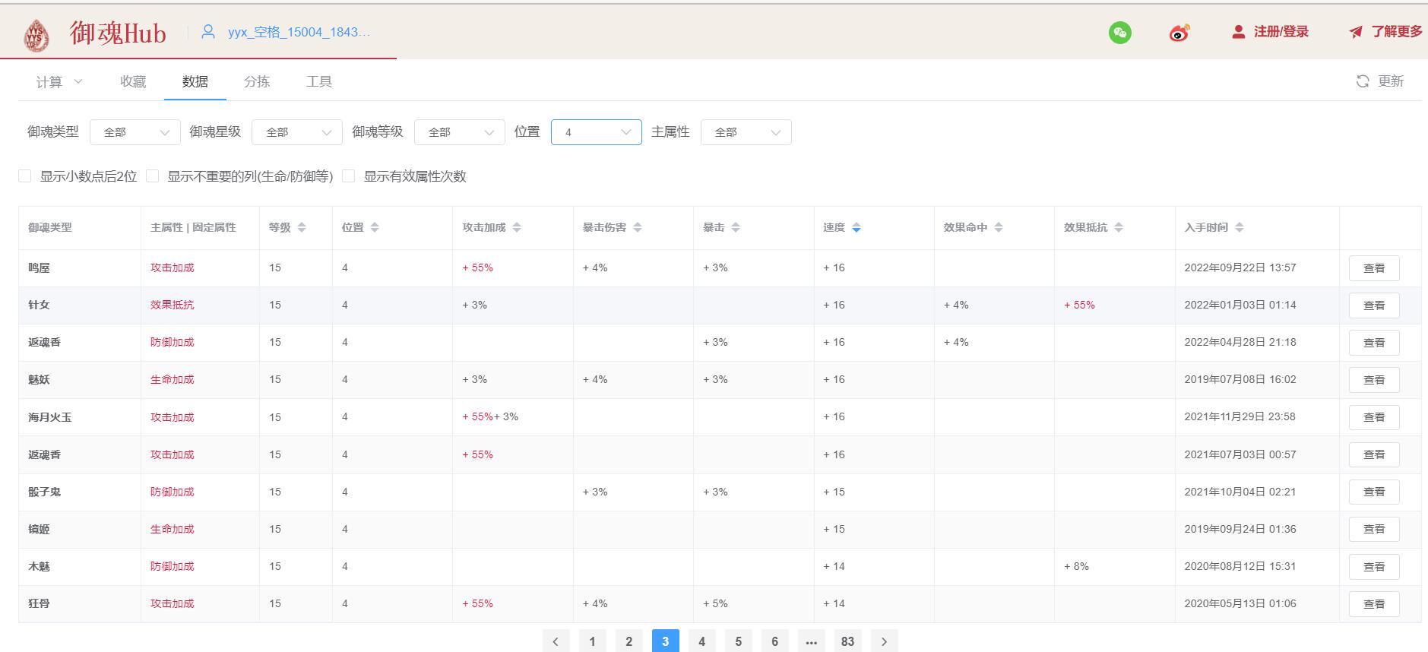Click the 御魂Hub logo emblem
Viewport: 1428px width, 652px height.
click(x=36, y=35)
